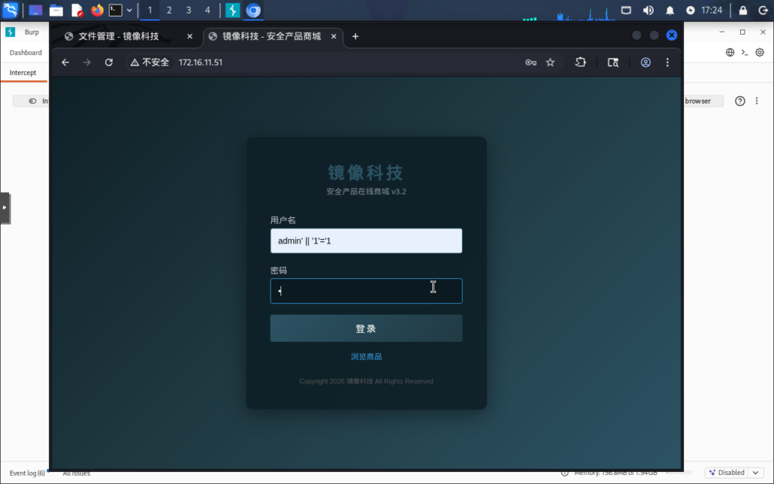The image size is (774, 484).
Task: Open Burp settings gear icon
Action: (760, 52)
